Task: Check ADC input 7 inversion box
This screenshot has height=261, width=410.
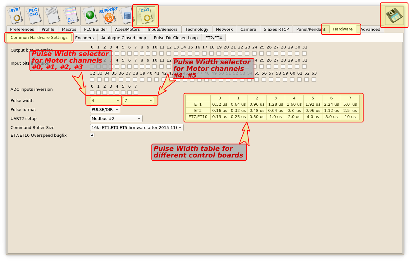Action: (x=136, y=93)
